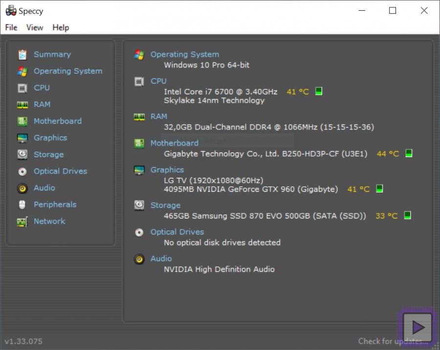Image resolution: width=440 pixels, height=350 pixels.
Task: Click the RAM heading link in summary
Action: [159, 116]
